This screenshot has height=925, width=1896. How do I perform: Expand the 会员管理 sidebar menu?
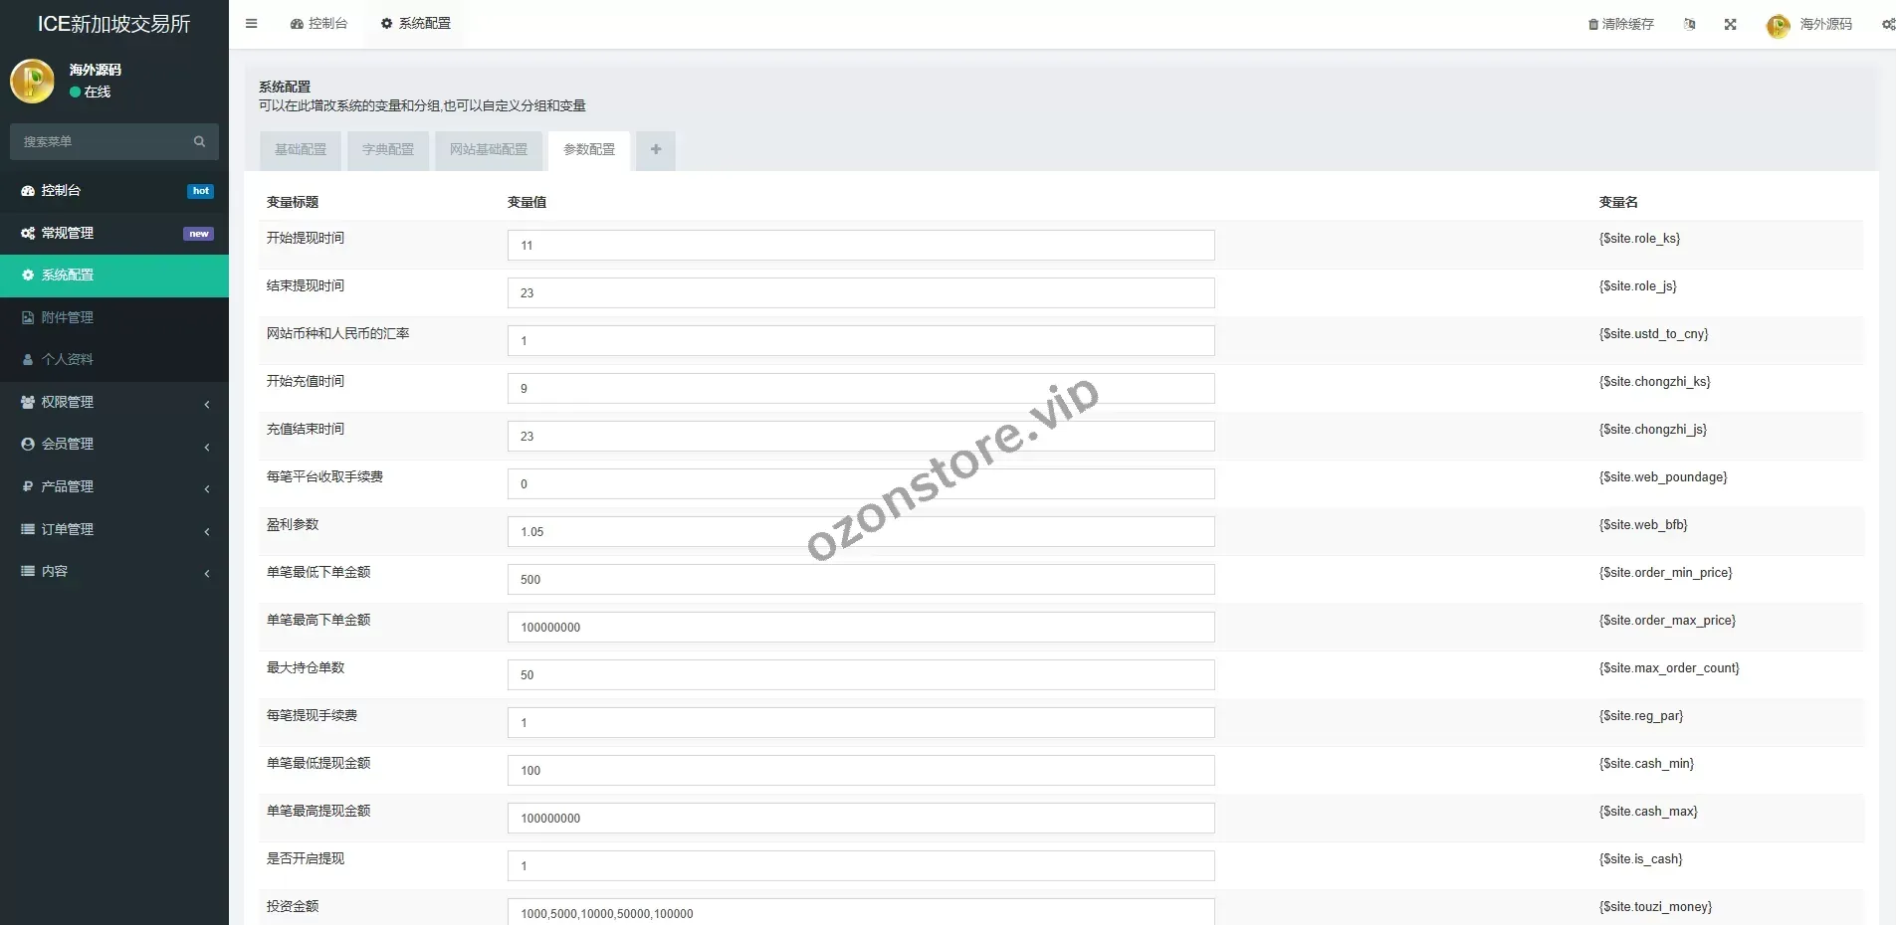[114, 445]
